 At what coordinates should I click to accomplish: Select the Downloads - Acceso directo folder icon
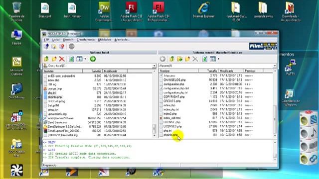pyautogui.click(x=291, y=12)
